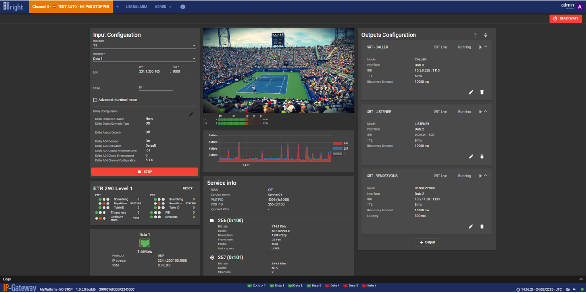586x293 pixels.
Task: Collapse the SRT - LISTENER output panel
Action: (x=486, y=111)
